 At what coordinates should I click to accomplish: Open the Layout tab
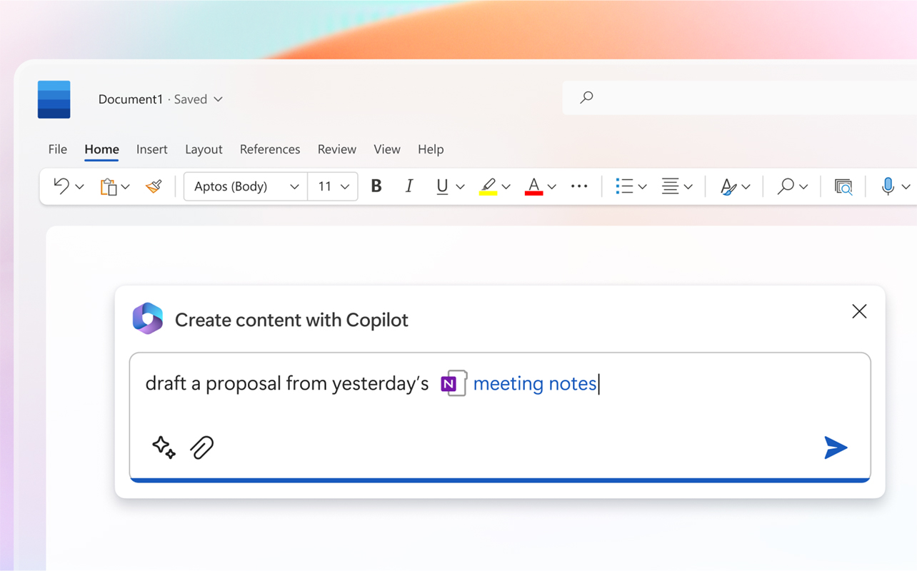[204, 149]
